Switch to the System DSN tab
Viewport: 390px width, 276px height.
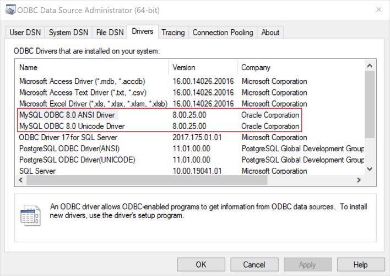[68, 33]
